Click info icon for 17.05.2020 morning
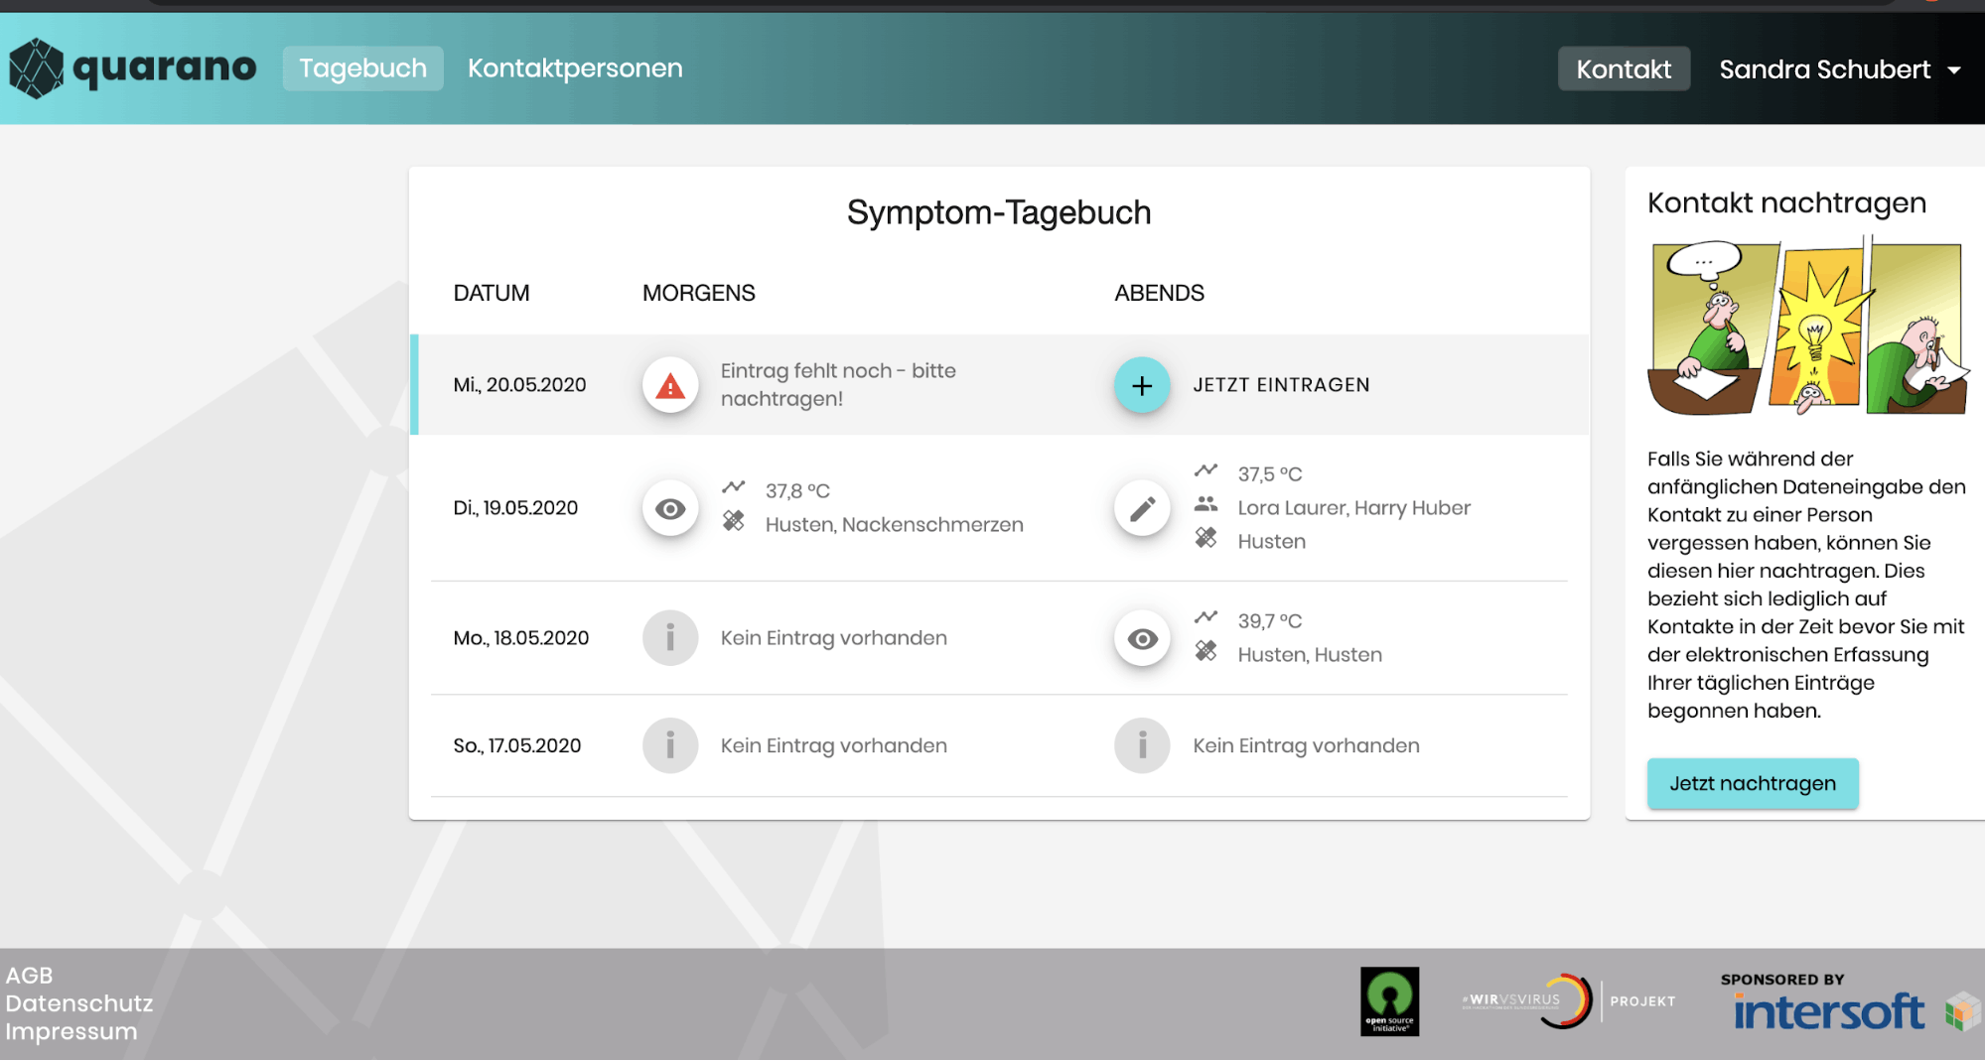This screenshot has width=1985, height=1061. coord(670,745)
